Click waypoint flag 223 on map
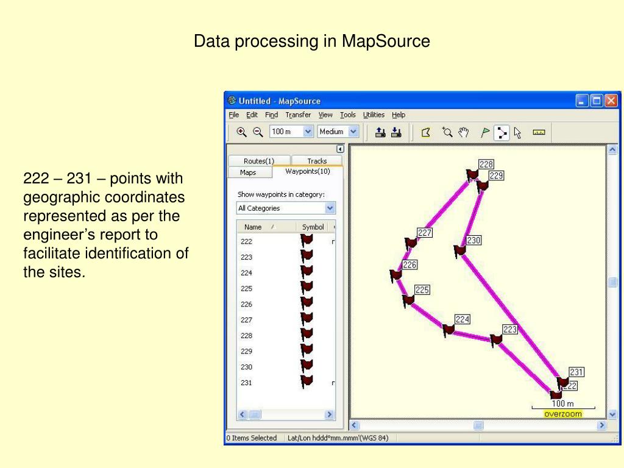This screenshot has width=624, height=468. [496, 340]
